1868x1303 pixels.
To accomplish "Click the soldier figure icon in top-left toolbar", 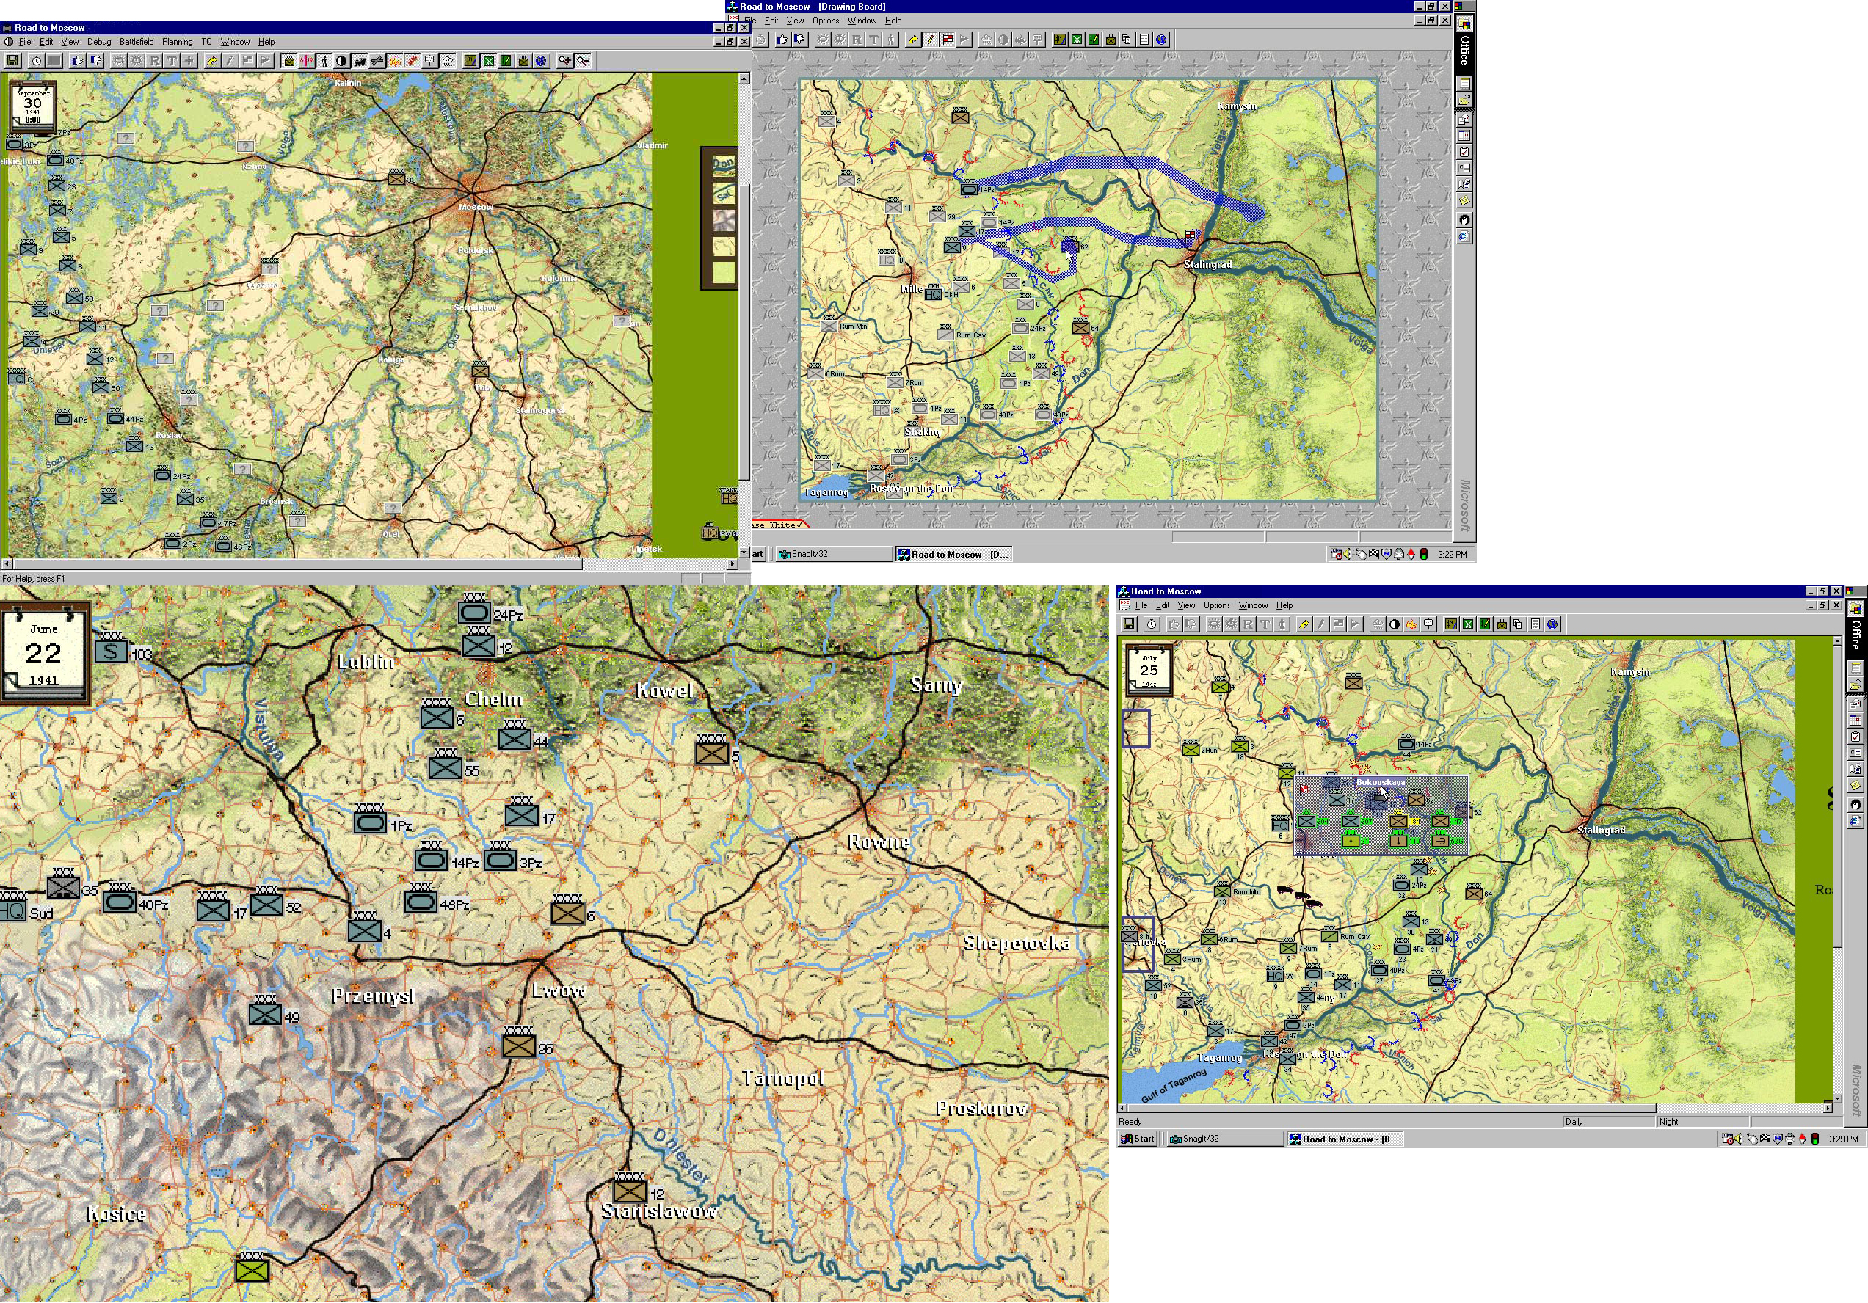I will (x=324, y=61).
